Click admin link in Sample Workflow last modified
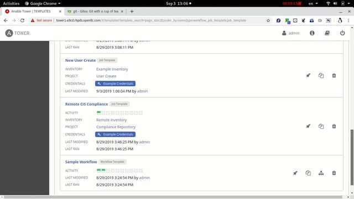This screenshot has width=354, height=199. pyautogui.click(x=144, y=178)
